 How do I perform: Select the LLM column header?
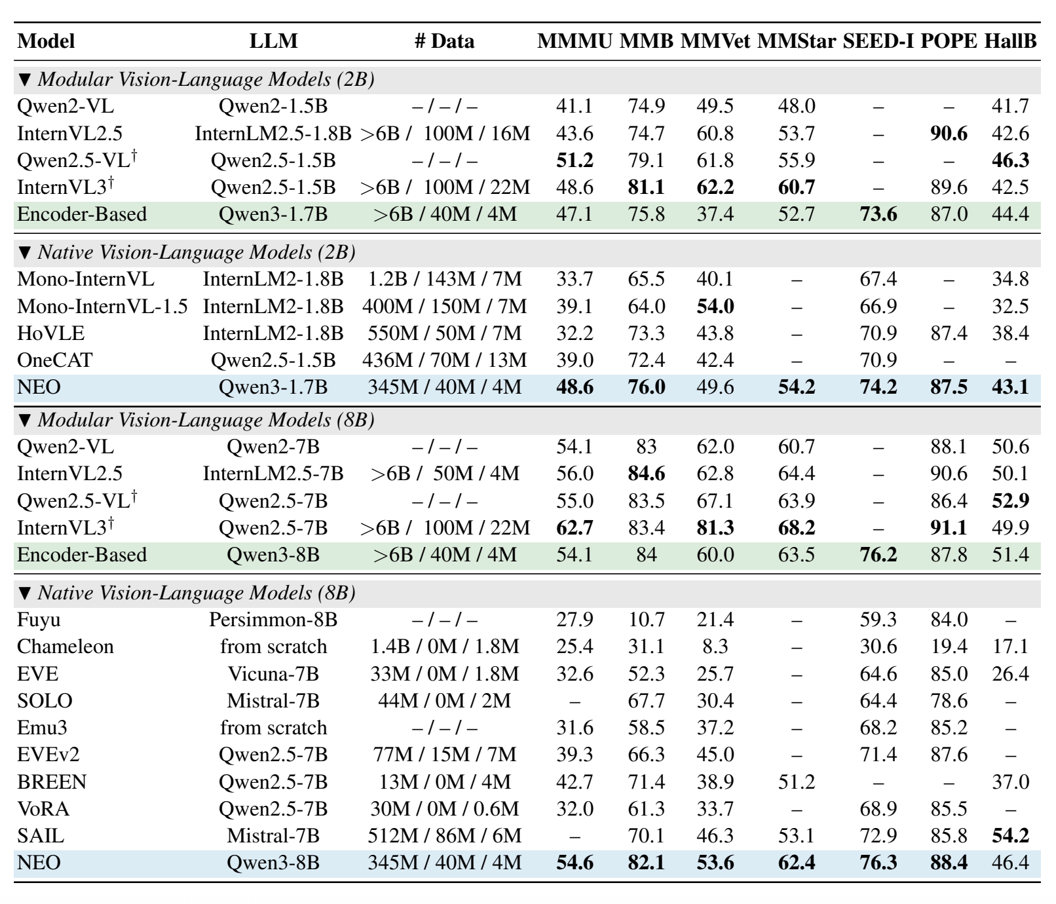273,41
